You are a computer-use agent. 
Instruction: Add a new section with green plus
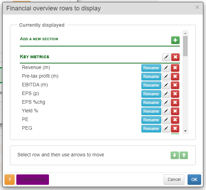(175, 40)
